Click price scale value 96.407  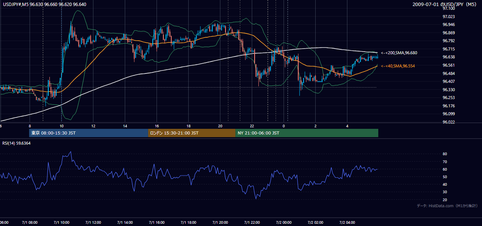click(449, 81)
